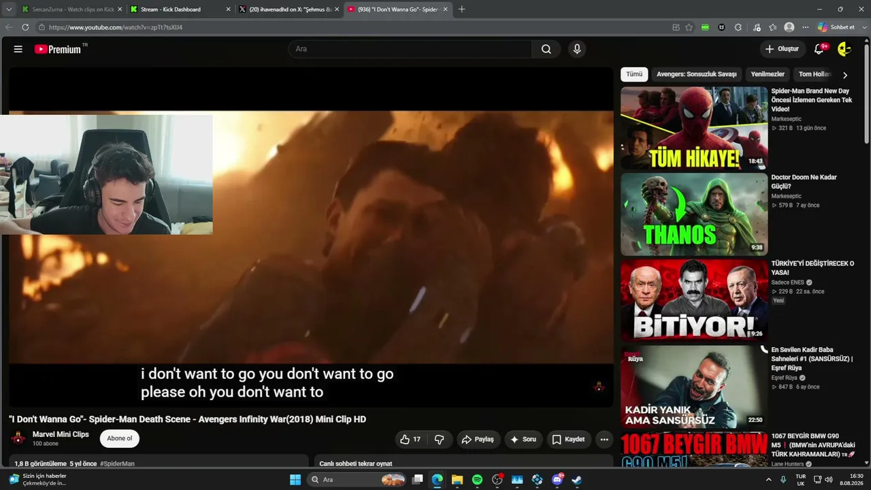Open the Kick extension in the toolbar

tap(705, 27)
